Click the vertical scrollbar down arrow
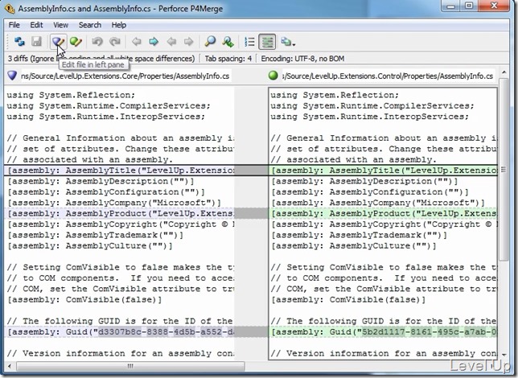This screenshot has width=518, height=378. (504, 355)
